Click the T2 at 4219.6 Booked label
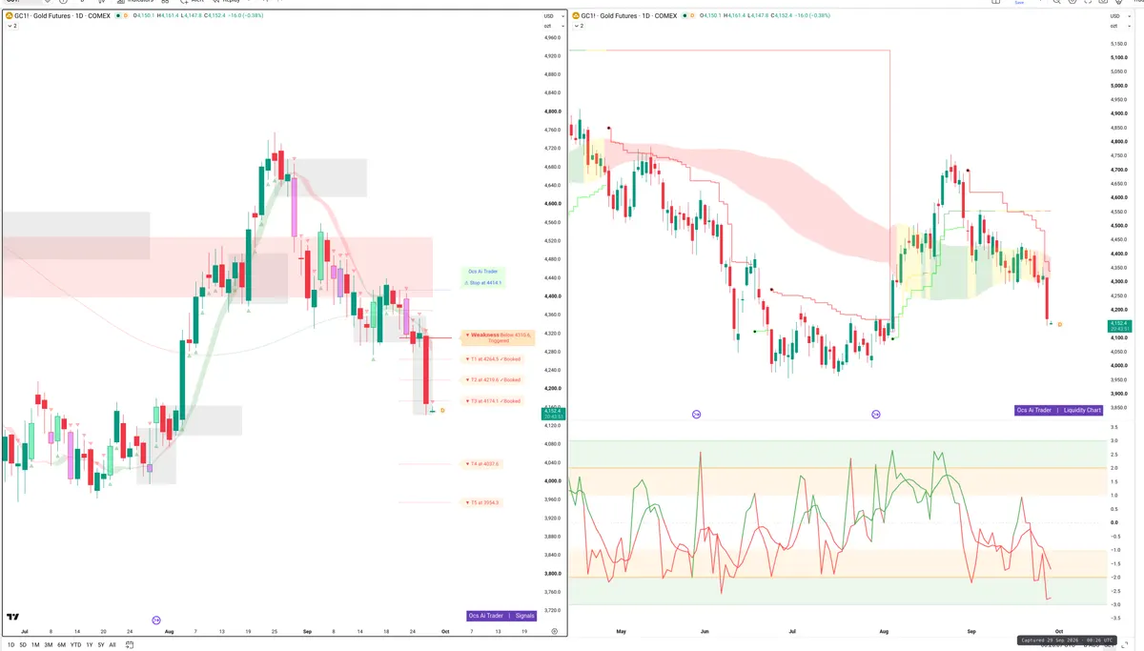The height and width of the screenshot is (651, 1144). click(x=492, y=379)
